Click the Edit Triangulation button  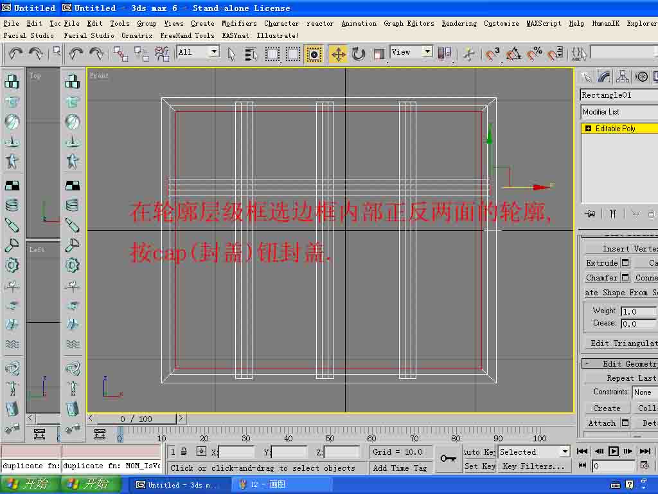(621, 343)
